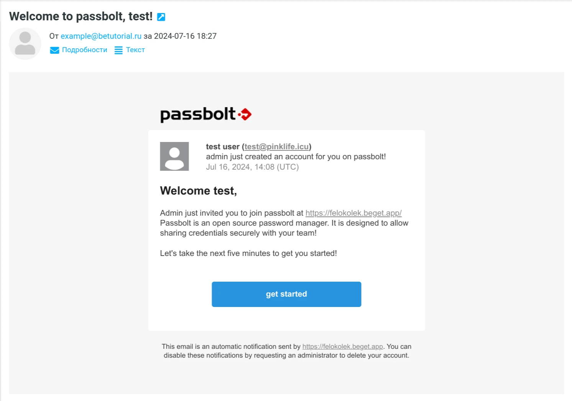Open the test@pinklife.icu email link

(x=276, y=147)
